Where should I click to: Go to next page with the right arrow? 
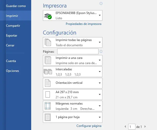point(145,127)
